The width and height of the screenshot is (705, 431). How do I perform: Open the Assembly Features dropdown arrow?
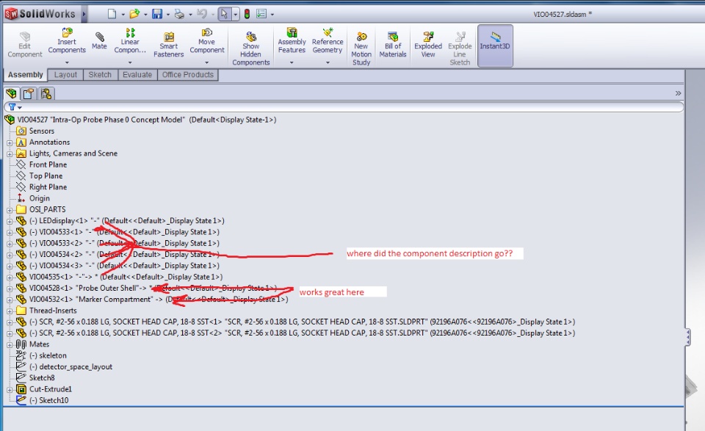(292, 62)
